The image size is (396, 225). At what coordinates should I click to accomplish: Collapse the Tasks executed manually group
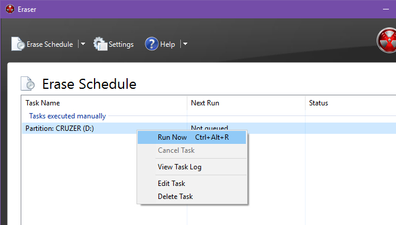coord(67,116)
